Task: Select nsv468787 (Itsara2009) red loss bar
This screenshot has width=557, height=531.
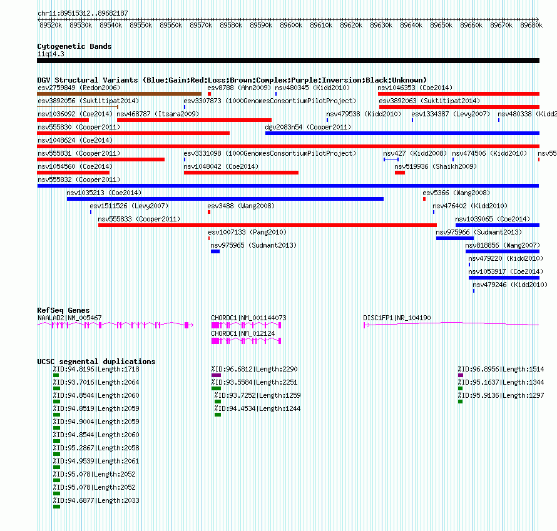Action: pyautogui.click(x=194, y=120)
